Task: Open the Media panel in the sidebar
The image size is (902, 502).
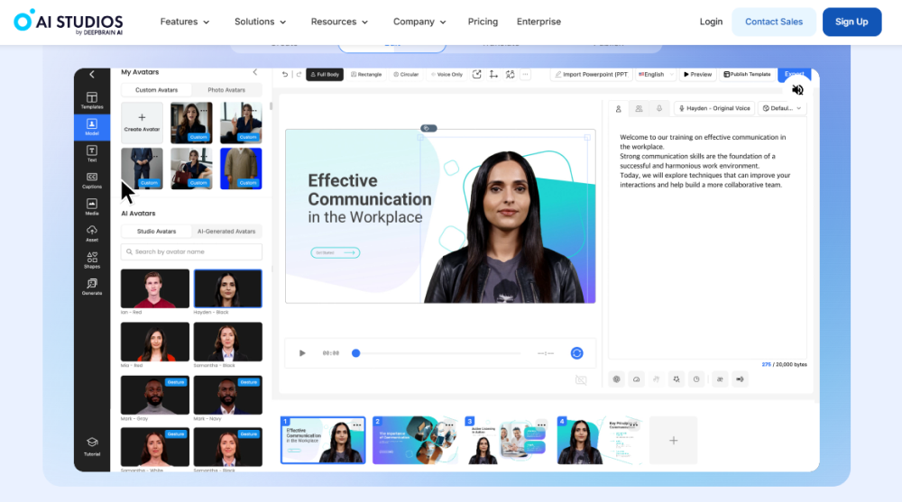Action: click(91, 207)
